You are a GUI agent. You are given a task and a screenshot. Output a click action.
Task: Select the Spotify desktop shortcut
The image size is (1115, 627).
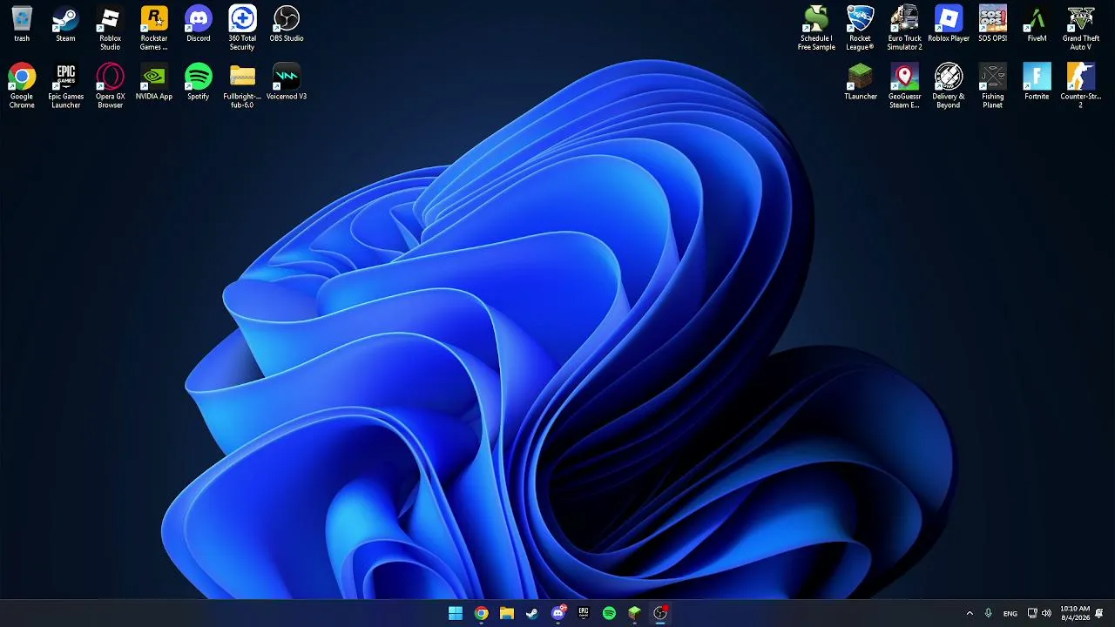pos(199,83)
